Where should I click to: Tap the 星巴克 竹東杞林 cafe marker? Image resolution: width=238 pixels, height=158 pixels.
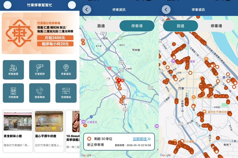pos(205,112)
